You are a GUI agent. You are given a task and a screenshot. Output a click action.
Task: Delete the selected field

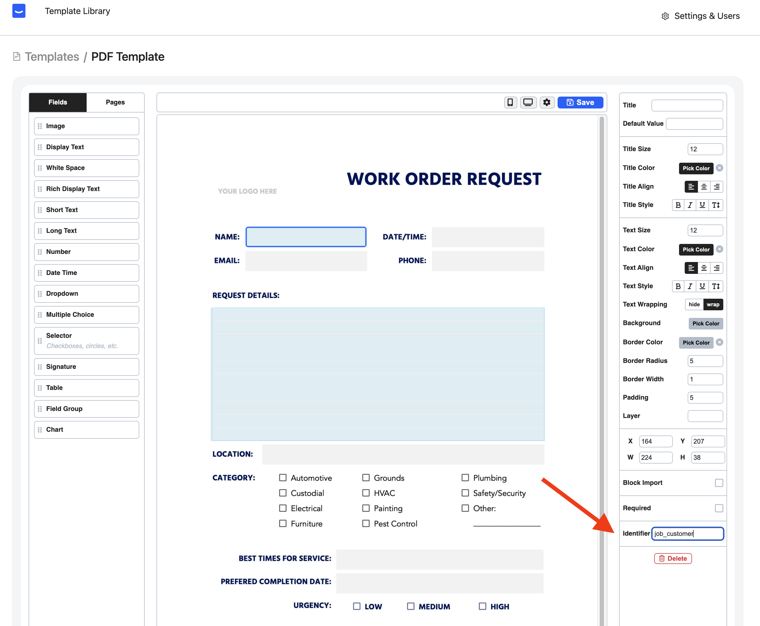click(x=673, y=559)
